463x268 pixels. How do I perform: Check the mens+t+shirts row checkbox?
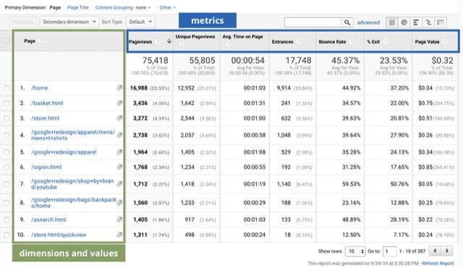pos(7,135)
